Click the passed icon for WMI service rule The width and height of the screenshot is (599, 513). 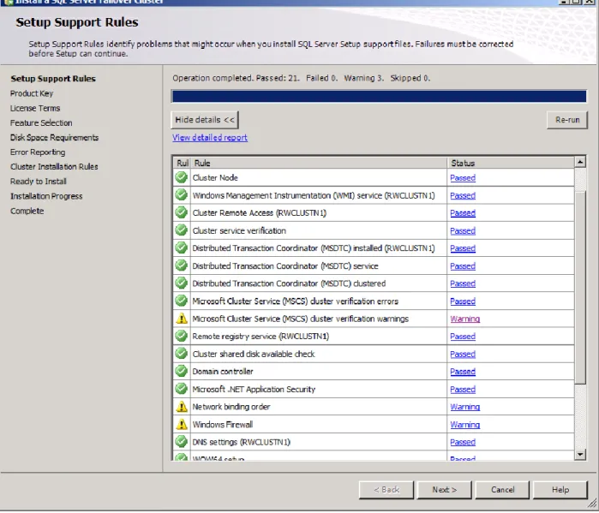182,195
